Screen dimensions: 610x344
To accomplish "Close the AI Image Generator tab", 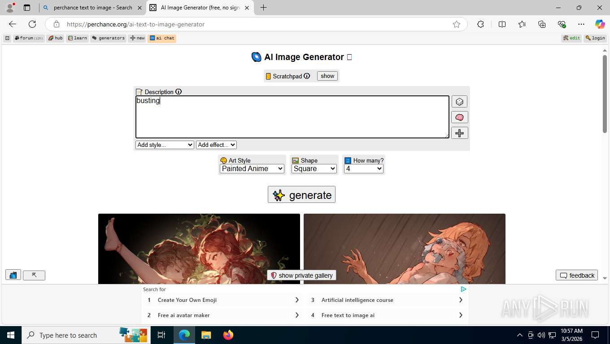I will pos(247,8).
